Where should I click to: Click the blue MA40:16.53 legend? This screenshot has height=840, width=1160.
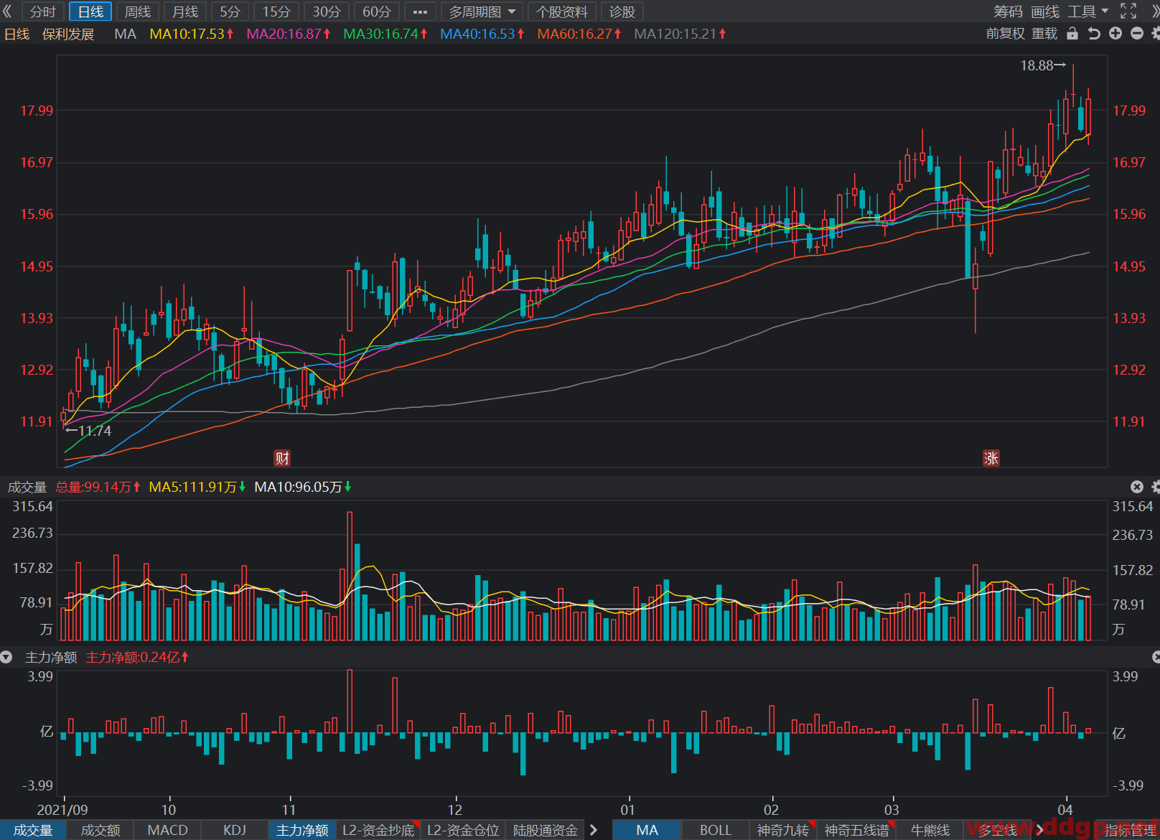(482, 34)
